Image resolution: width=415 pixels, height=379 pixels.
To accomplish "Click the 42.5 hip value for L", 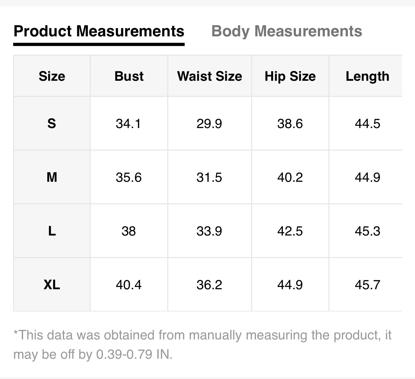I will 290,231.
